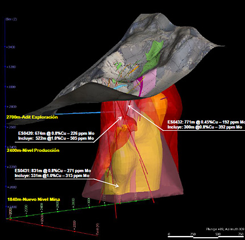Click the ES0432 drillhole result label
The height and width of the screenshot is (240, 245).
(206, 125)
